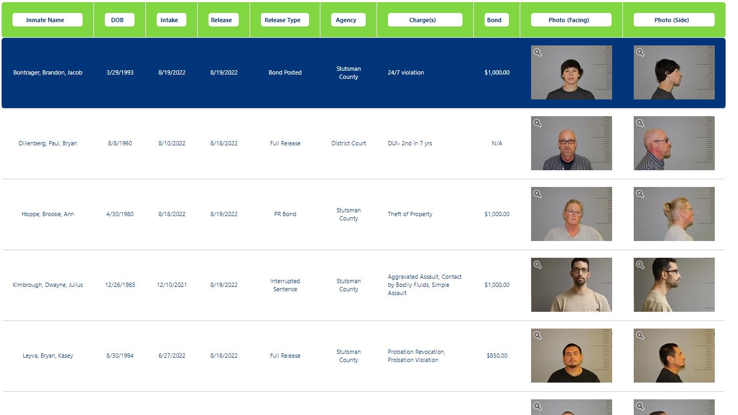This screenshot has height=415, width=738.
Task: Open Leyva's side mugshot thumbnail
Action: (x=674, y=356)
